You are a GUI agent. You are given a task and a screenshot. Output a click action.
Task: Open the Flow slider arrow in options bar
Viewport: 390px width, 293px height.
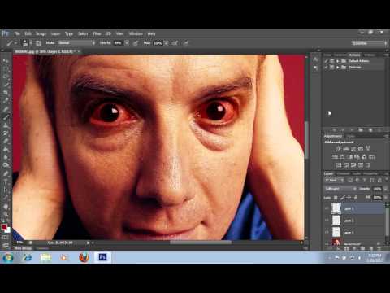pyautogui.click(x=167, y=43)
